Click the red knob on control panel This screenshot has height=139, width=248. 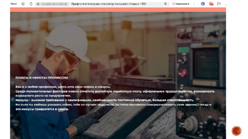point(183,73)
